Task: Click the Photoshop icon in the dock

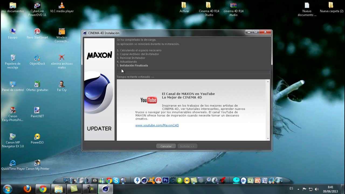Action: (x=165, y=180)
